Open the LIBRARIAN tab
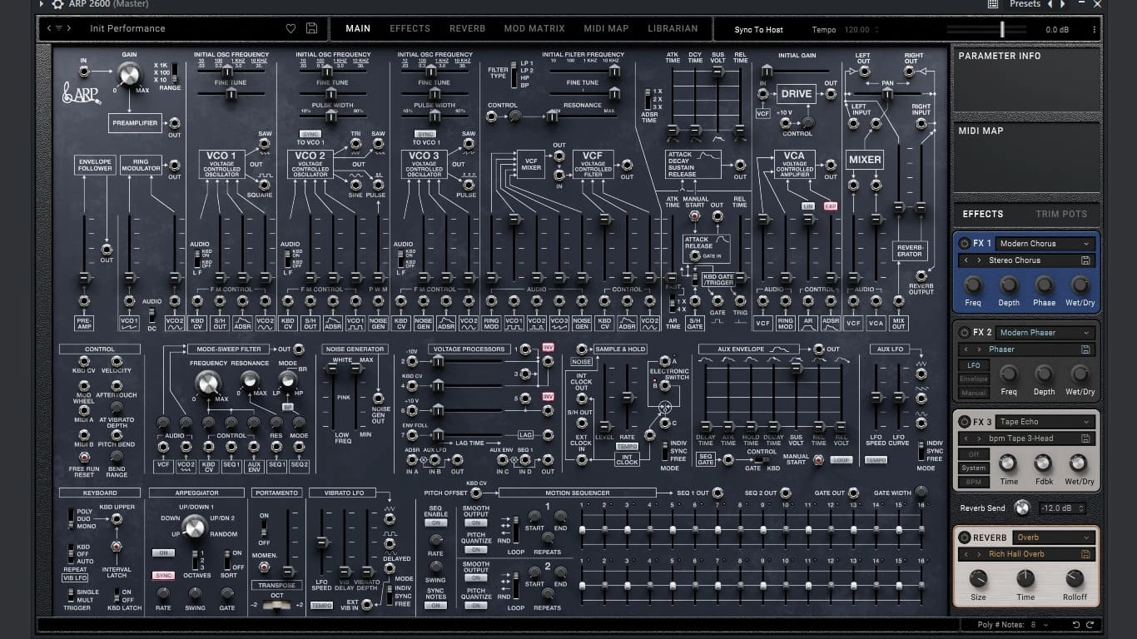Viewport: 1137px width, 639px height. 673,28
